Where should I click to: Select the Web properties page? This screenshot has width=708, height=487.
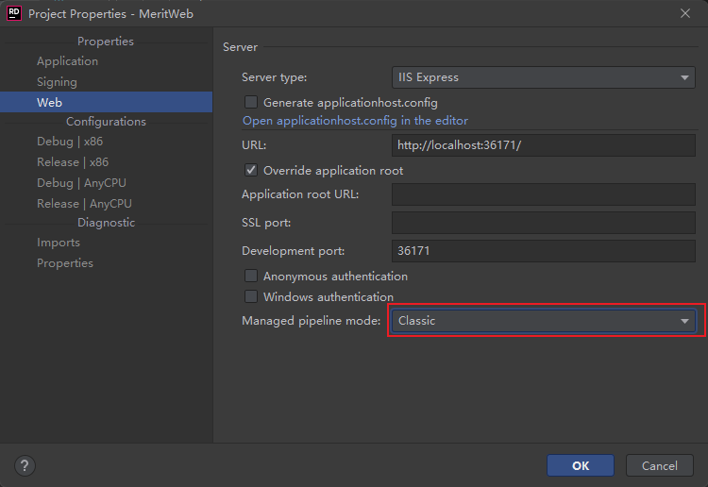click(49, 102)
